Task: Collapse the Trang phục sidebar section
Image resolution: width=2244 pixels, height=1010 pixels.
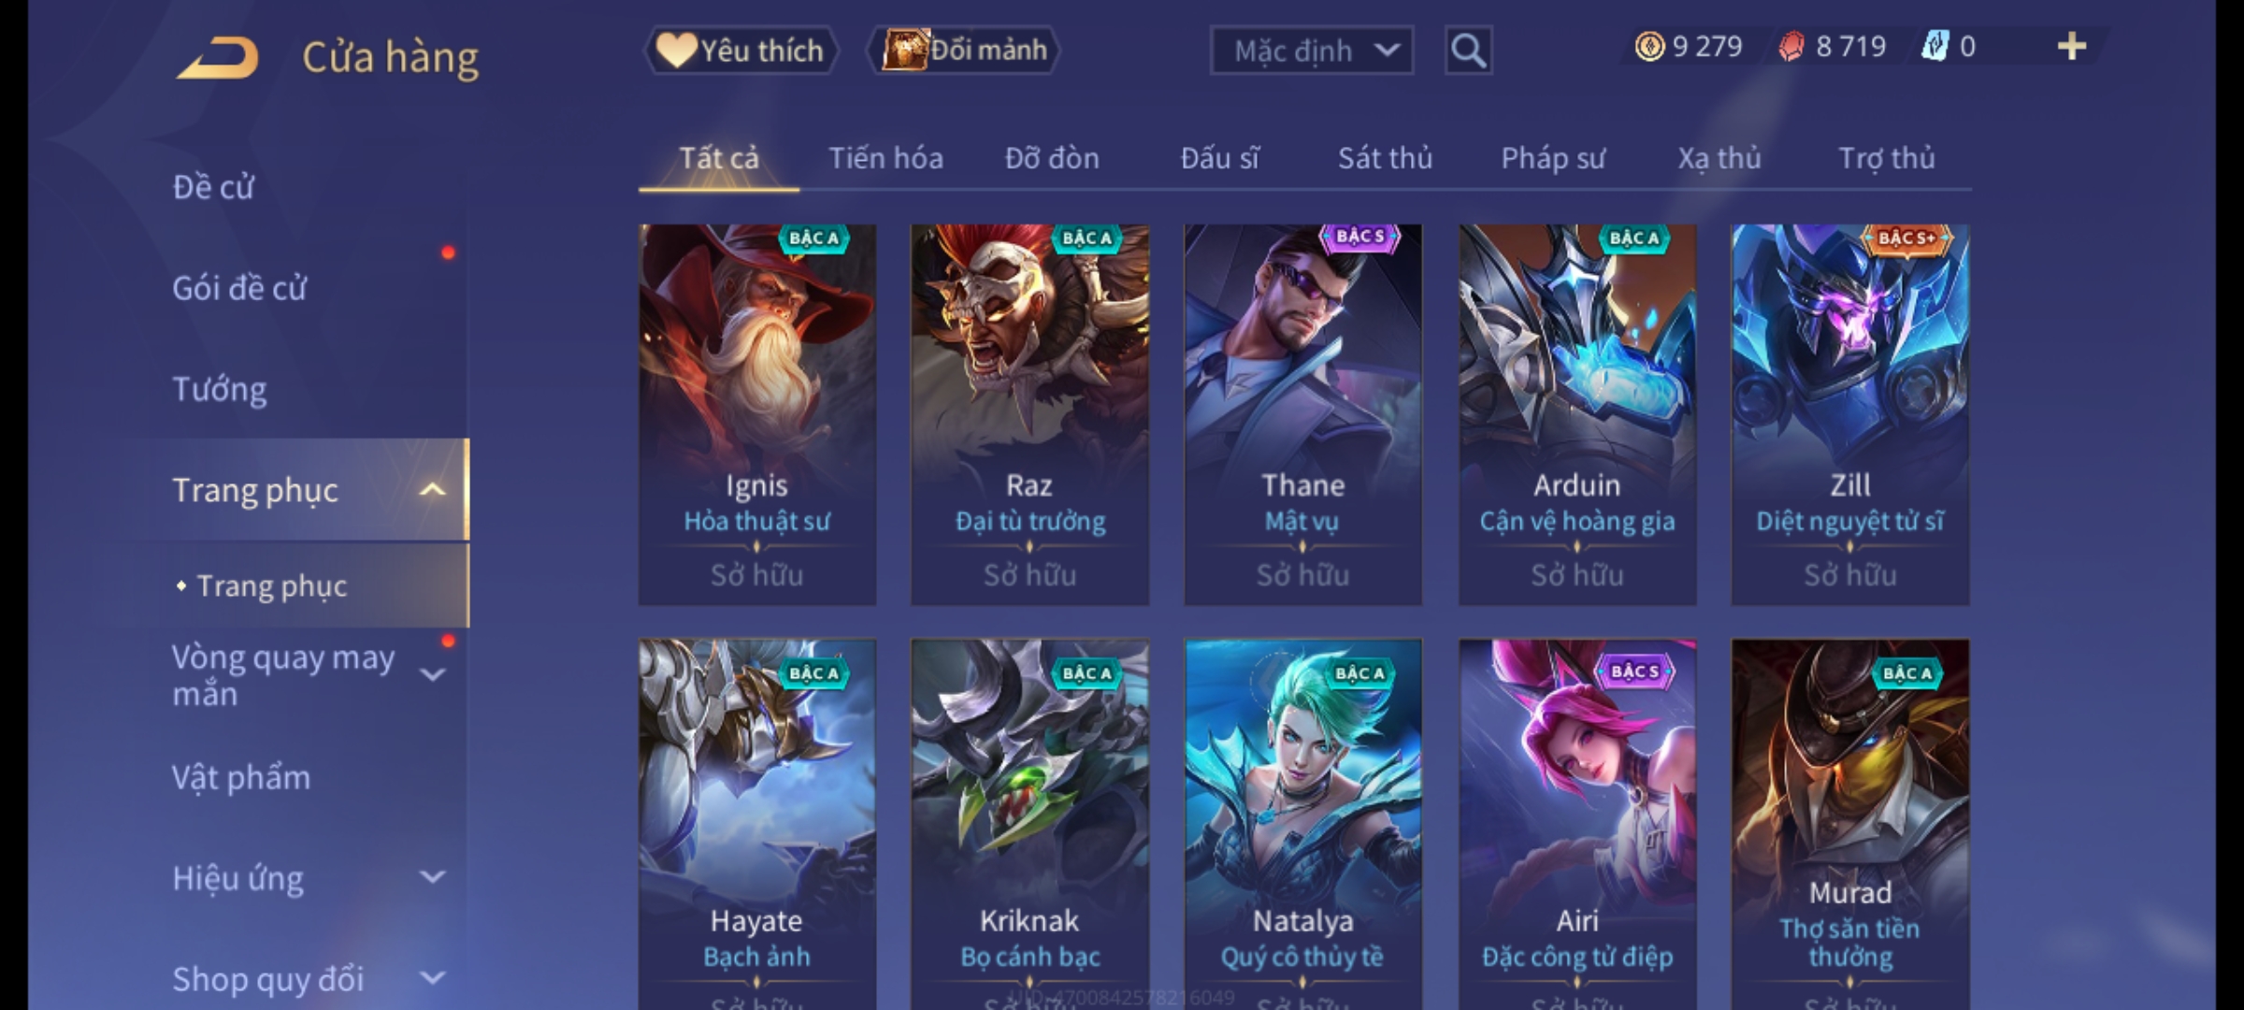Action: [432, 490]
